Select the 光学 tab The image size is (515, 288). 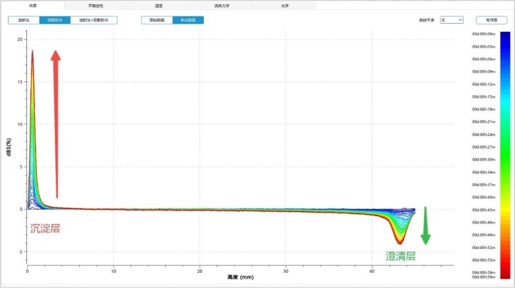pyautogui.click(x=285, y=5)
